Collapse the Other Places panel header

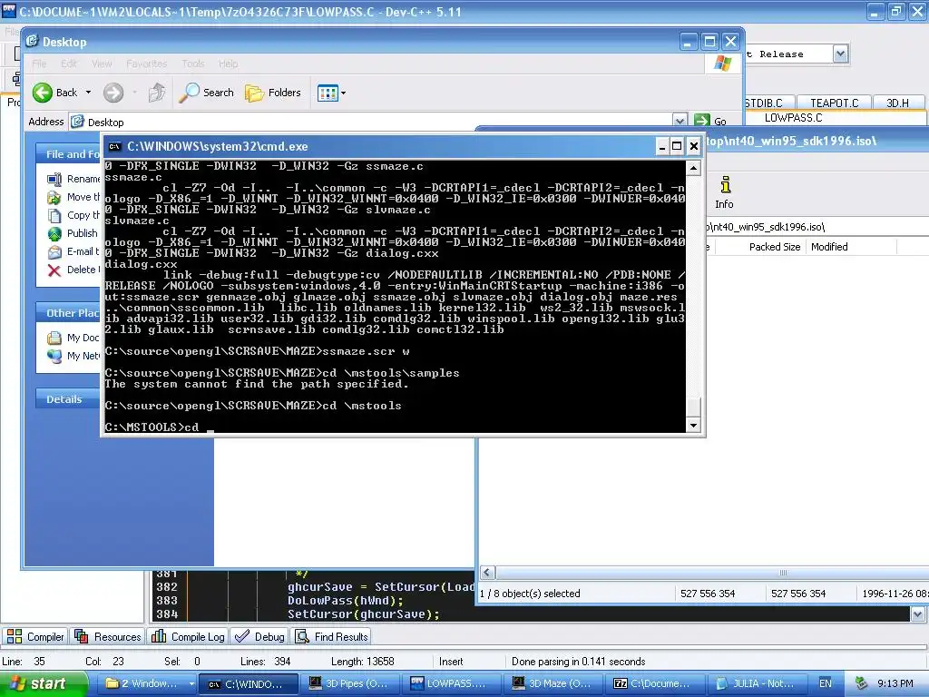[67, 313]
